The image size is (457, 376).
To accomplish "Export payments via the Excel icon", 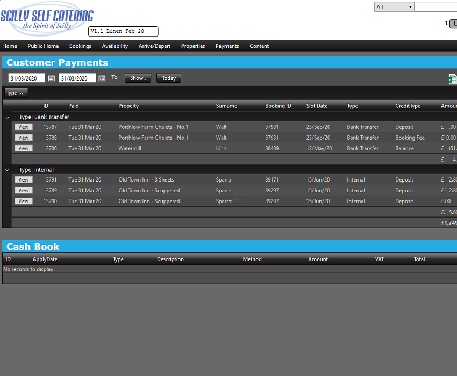I will tap(452, 79).
